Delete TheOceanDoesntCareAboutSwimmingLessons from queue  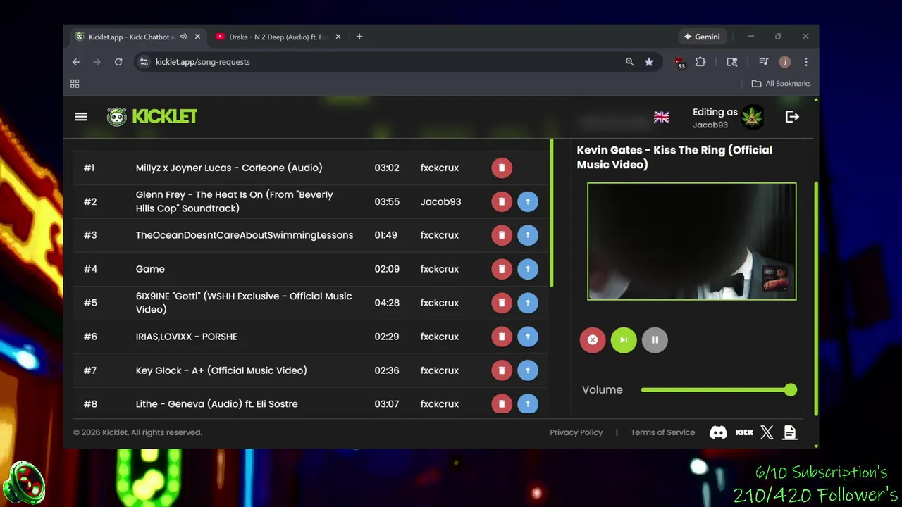tap(502, 235)
